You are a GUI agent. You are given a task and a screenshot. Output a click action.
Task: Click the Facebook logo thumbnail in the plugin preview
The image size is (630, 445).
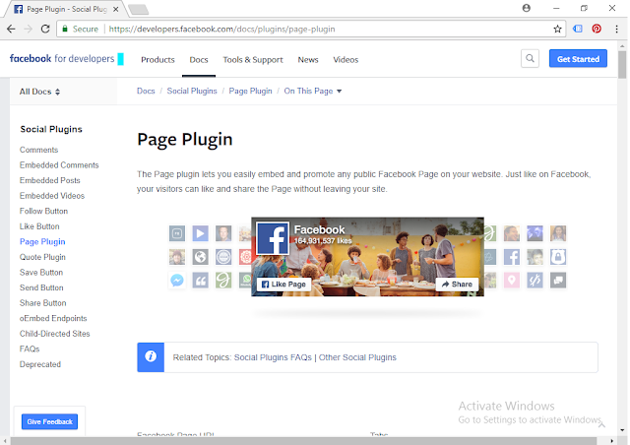[273, 238]
